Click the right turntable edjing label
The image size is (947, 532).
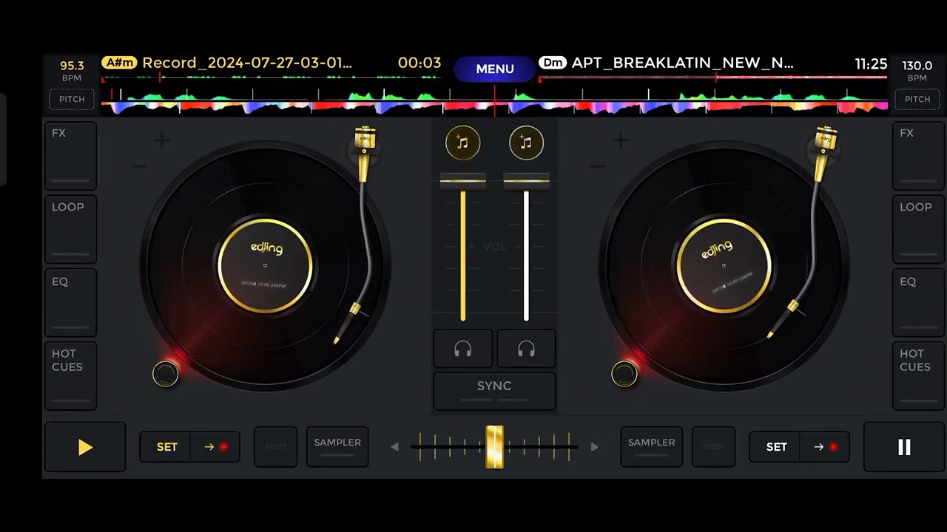(724, 266)
